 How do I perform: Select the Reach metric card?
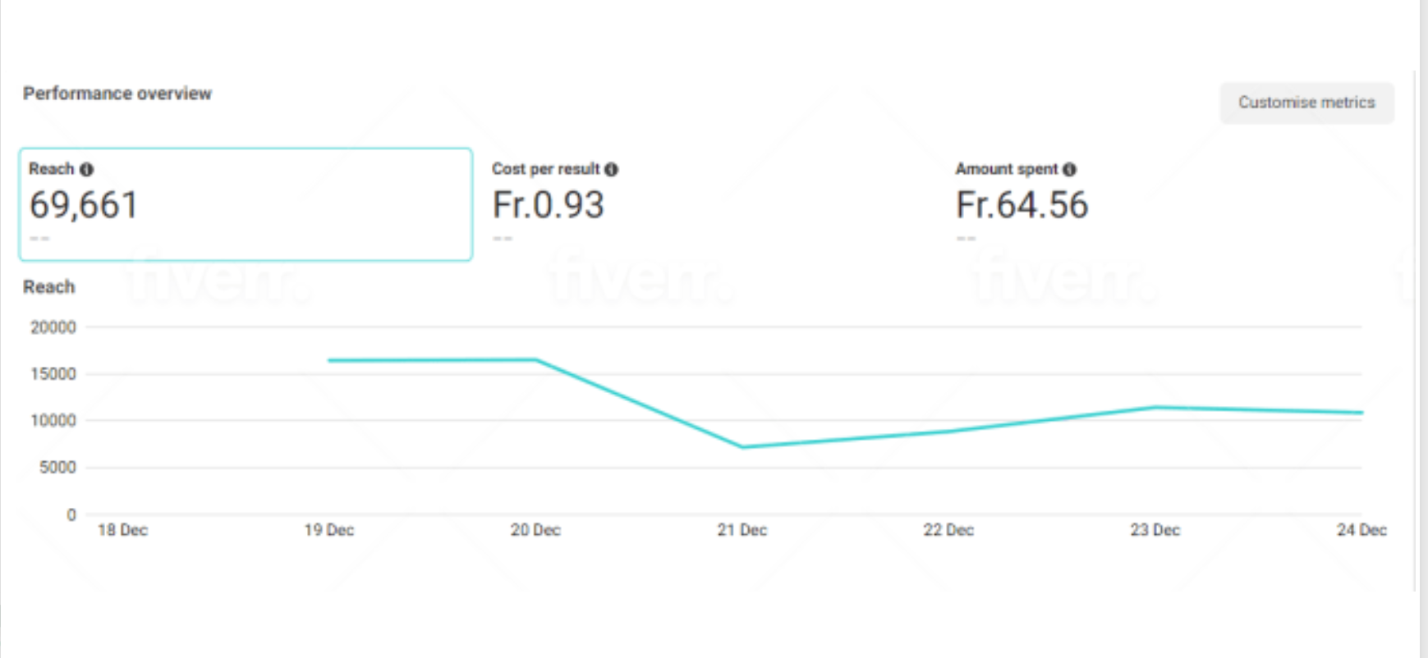246,204
